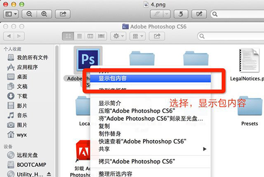Zoom out in the Preview toolbar

pos(29,14)
